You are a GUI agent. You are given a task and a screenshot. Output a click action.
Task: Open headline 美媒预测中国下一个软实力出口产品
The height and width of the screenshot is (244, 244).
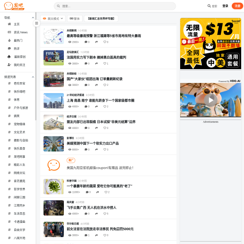(93, 144)
